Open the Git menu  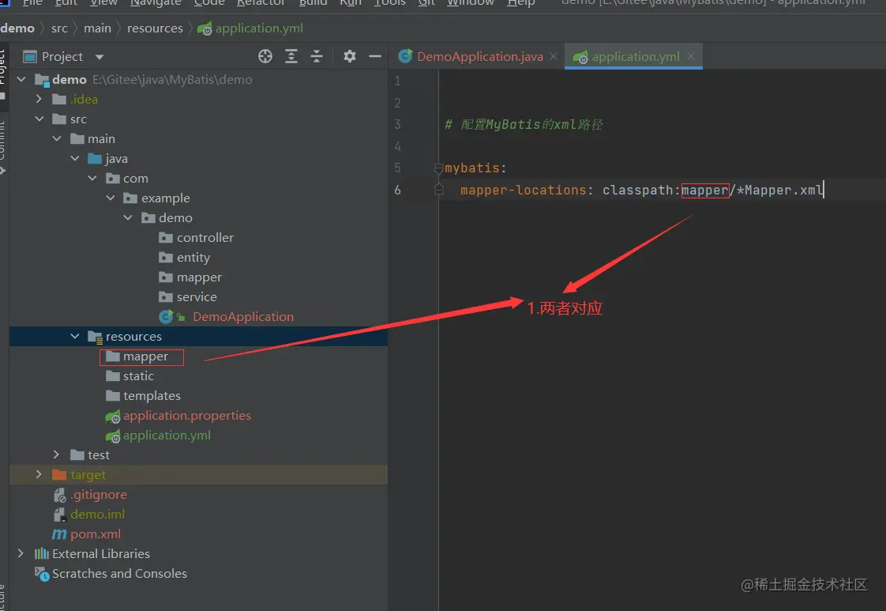[426, 3]
